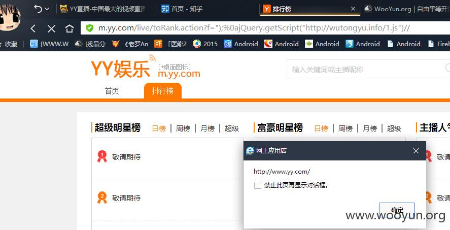450x230 pixels.
Task: Open the 收藏 favorites bookmark button
Action: click(9, 44)
